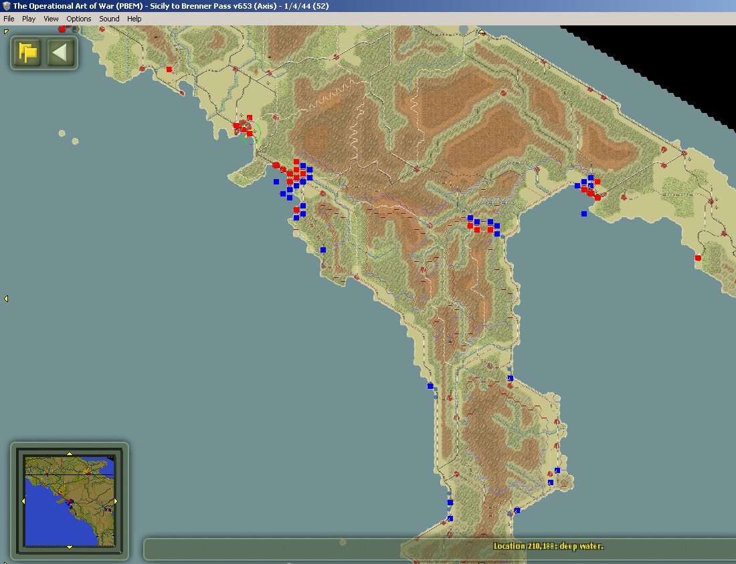Open the Help menu
The image size is (736, 564).
pos(134,19)
